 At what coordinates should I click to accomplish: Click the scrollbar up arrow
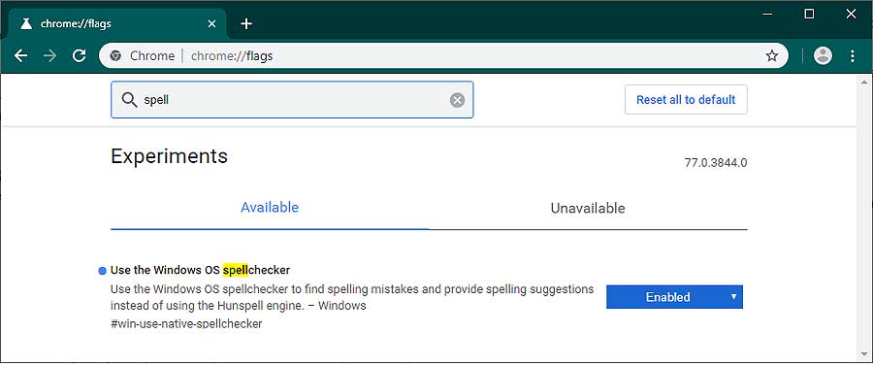pyautogui.click(x=864, y=82)
